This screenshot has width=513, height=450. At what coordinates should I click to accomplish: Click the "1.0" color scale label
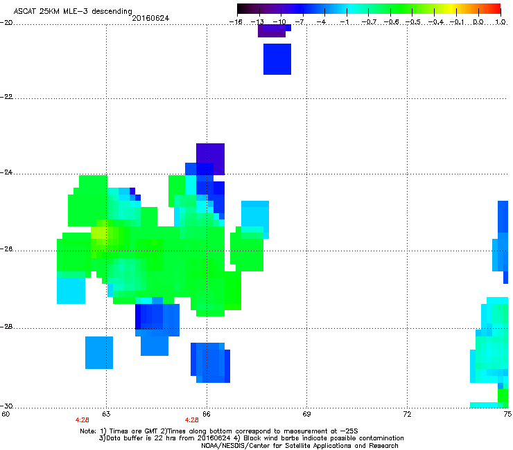coord(501,22)
